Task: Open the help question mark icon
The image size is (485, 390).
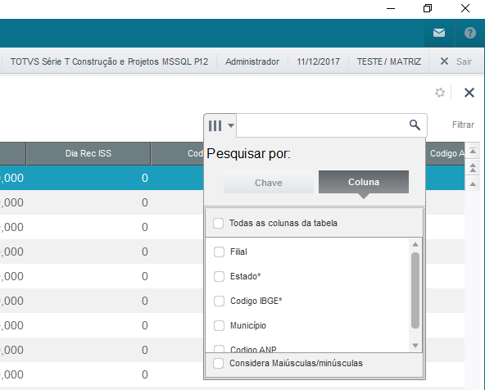Action: 470,33
